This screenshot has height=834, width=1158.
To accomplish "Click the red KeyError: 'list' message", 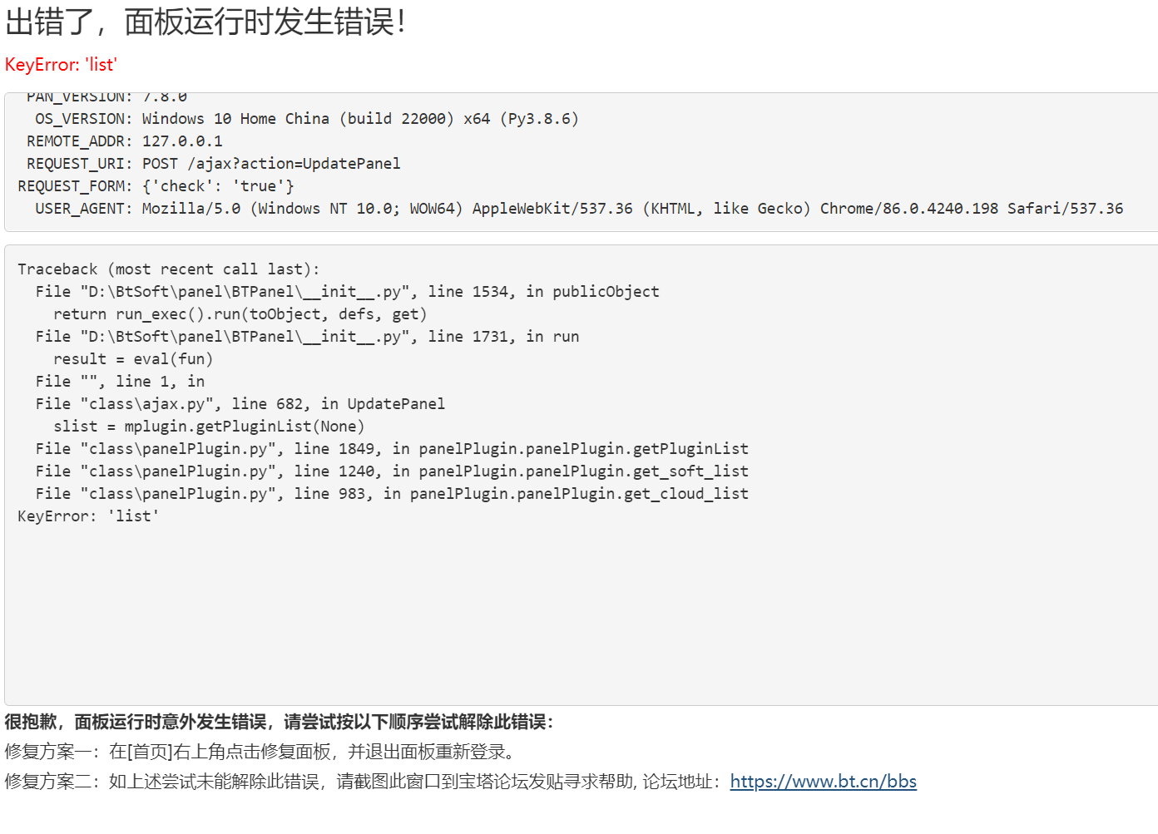I will pos(61,65).
